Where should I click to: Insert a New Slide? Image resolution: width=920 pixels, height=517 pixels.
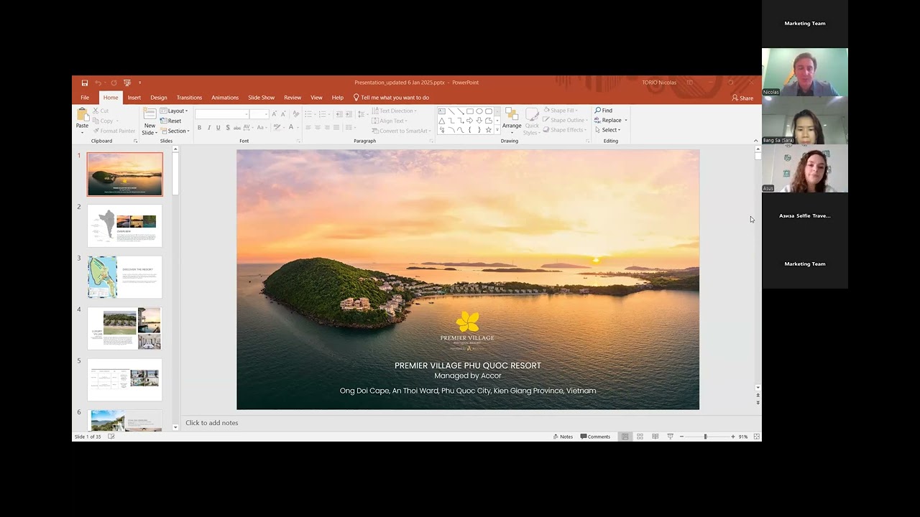(x=149, y=121)
